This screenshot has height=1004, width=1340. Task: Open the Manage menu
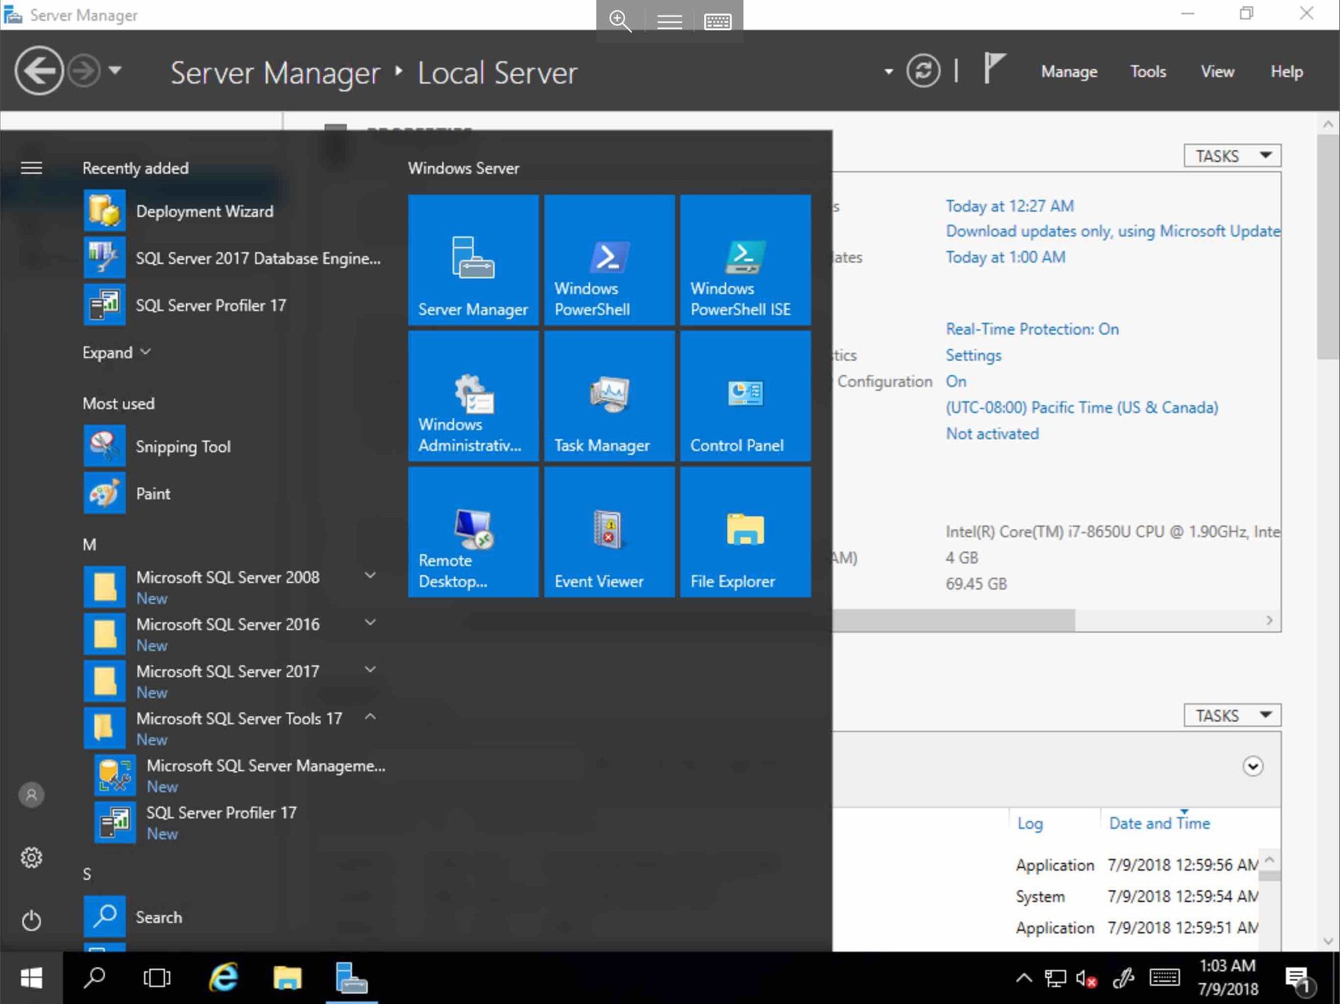(1069, 72)
